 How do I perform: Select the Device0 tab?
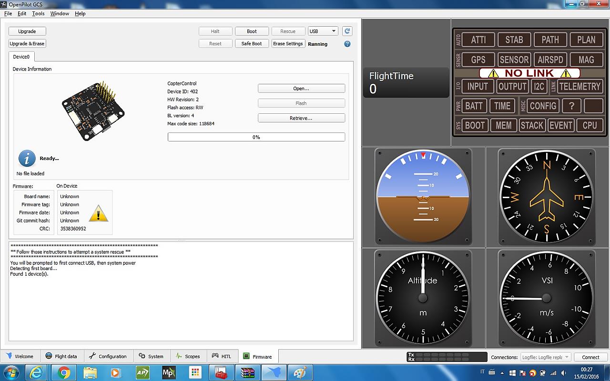click(x=21, y=57)
